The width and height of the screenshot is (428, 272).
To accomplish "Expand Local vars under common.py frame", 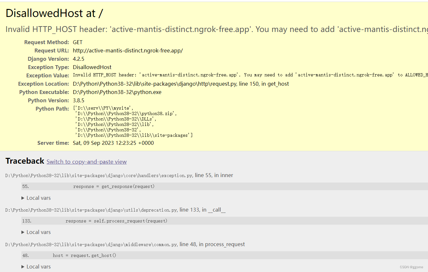I will click(36, 267).
